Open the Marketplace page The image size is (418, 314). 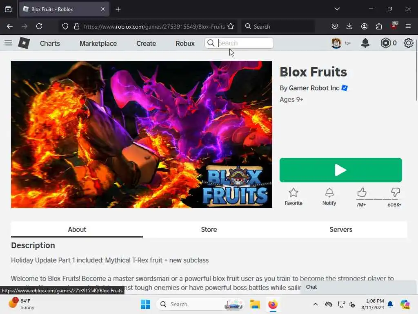click(98, 43)
